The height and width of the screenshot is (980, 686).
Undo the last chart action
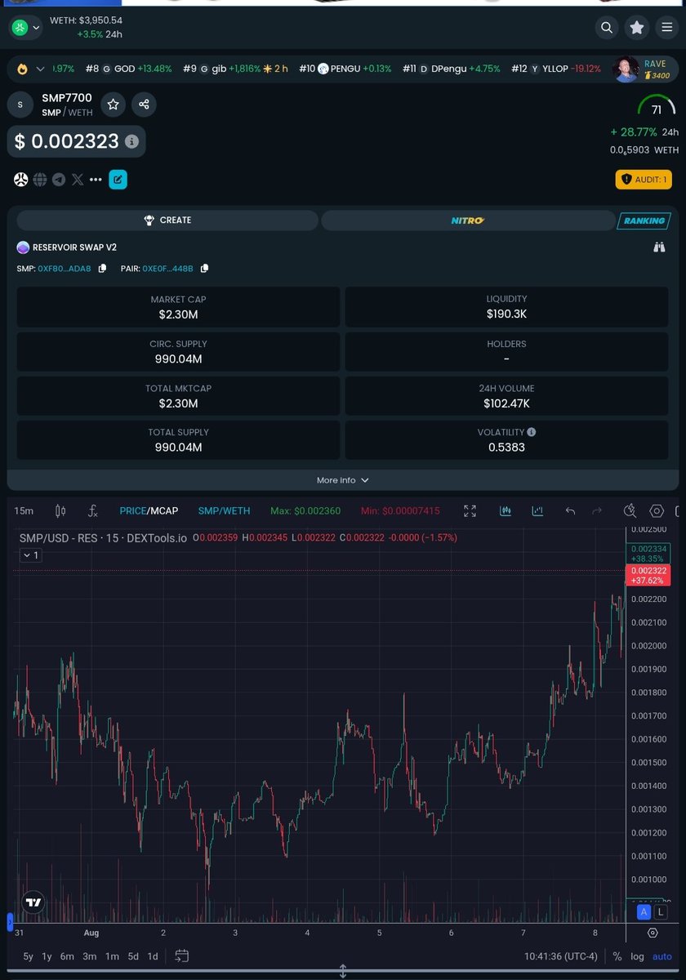click(570, 511)
